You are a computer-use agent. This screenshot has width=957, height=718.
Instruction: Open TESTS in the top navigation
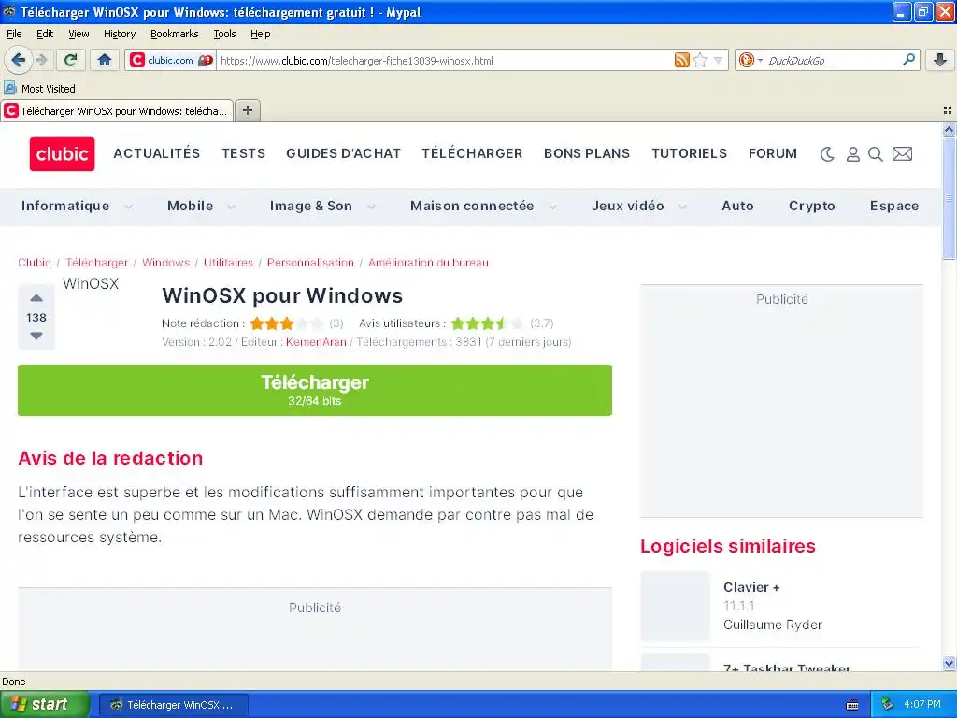244,153
